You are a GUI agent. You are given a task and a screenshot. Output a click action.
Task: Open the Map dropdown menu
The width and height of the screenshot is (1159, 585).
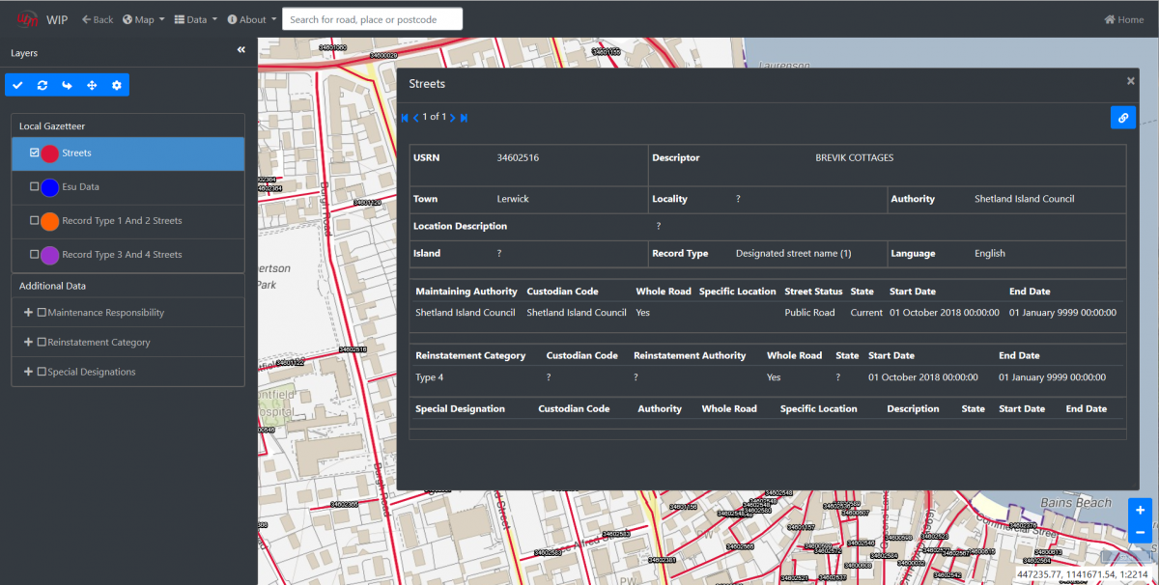point(143,19)
